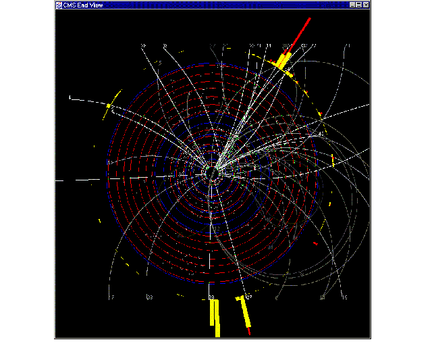Click the outermost blue detector ring at the bottom

click(212, 282)
